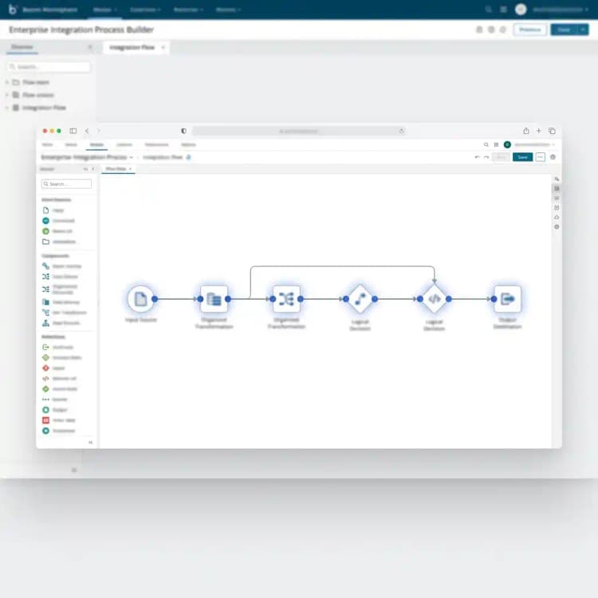The image size is (598, 598).
Task: Open the third navigation menu dropdown in background header
Action: pyautogui.click(x=188, y=9)
